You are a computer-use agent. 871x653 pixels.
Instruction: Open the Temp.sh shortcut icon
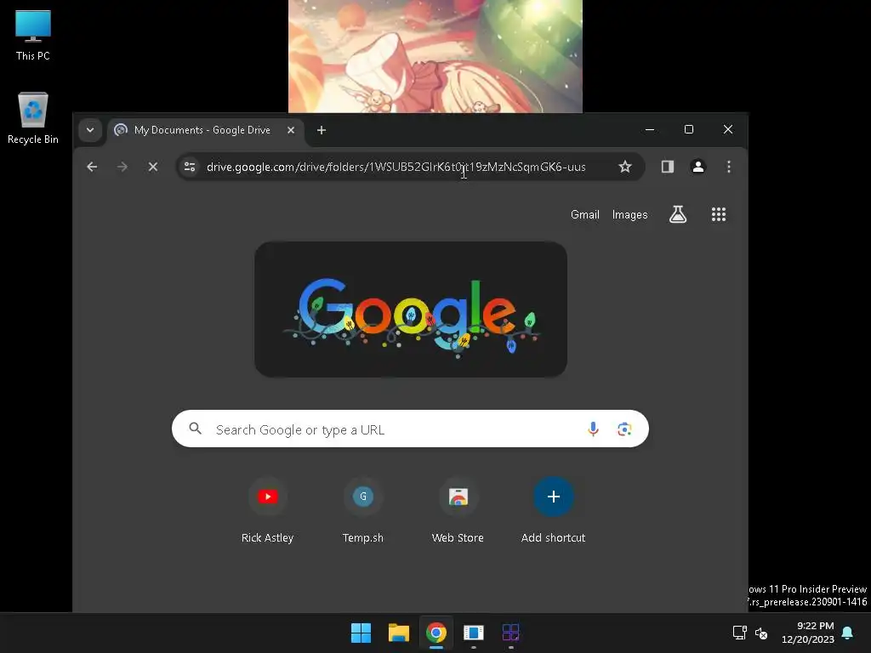tap(362, 497)
